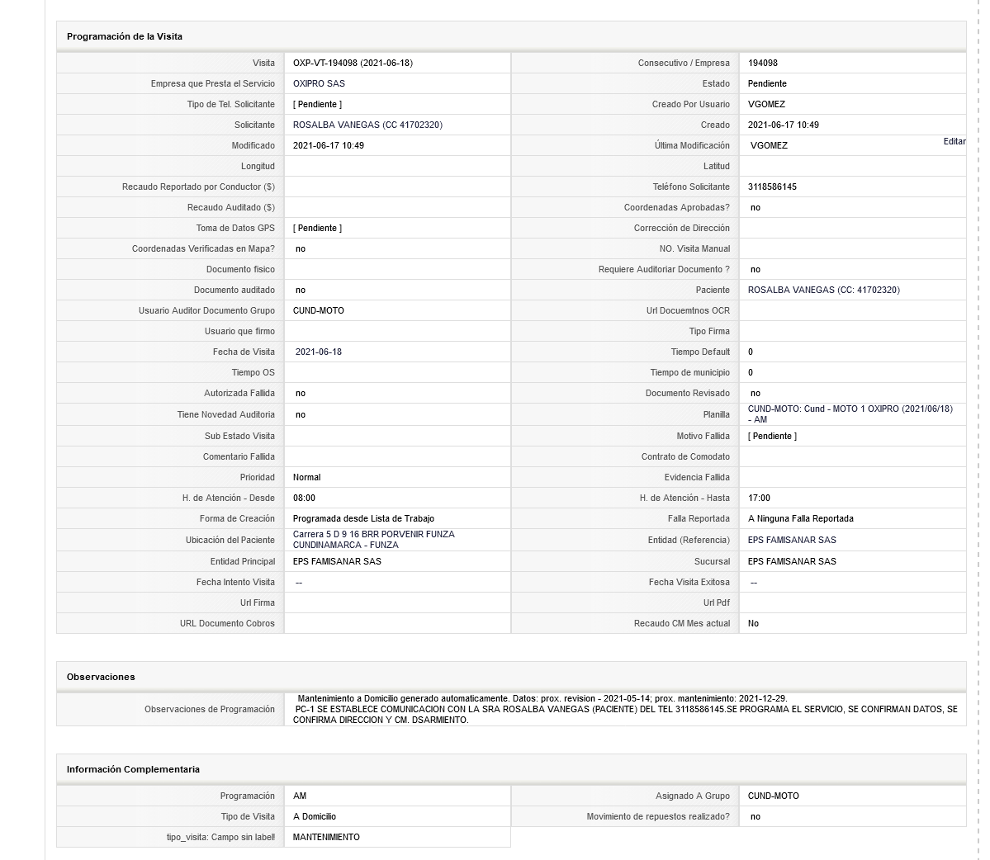Viewport: 990px width, 860px height.
Task: Select Autorizada Fallida value no
Action: pyautogui.click(x=300, y=393)
